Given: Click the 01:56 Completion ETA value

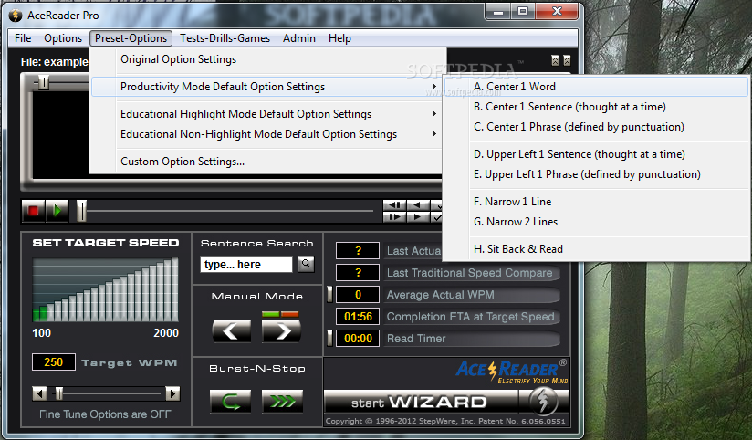Looking at the screenshot, I should [358, 316].
